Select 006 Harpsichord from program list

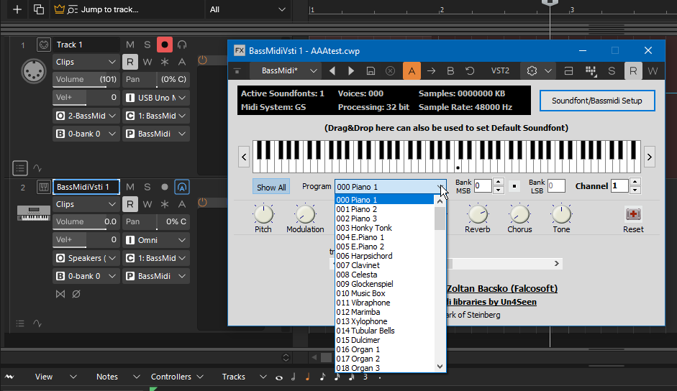[384, 256]
